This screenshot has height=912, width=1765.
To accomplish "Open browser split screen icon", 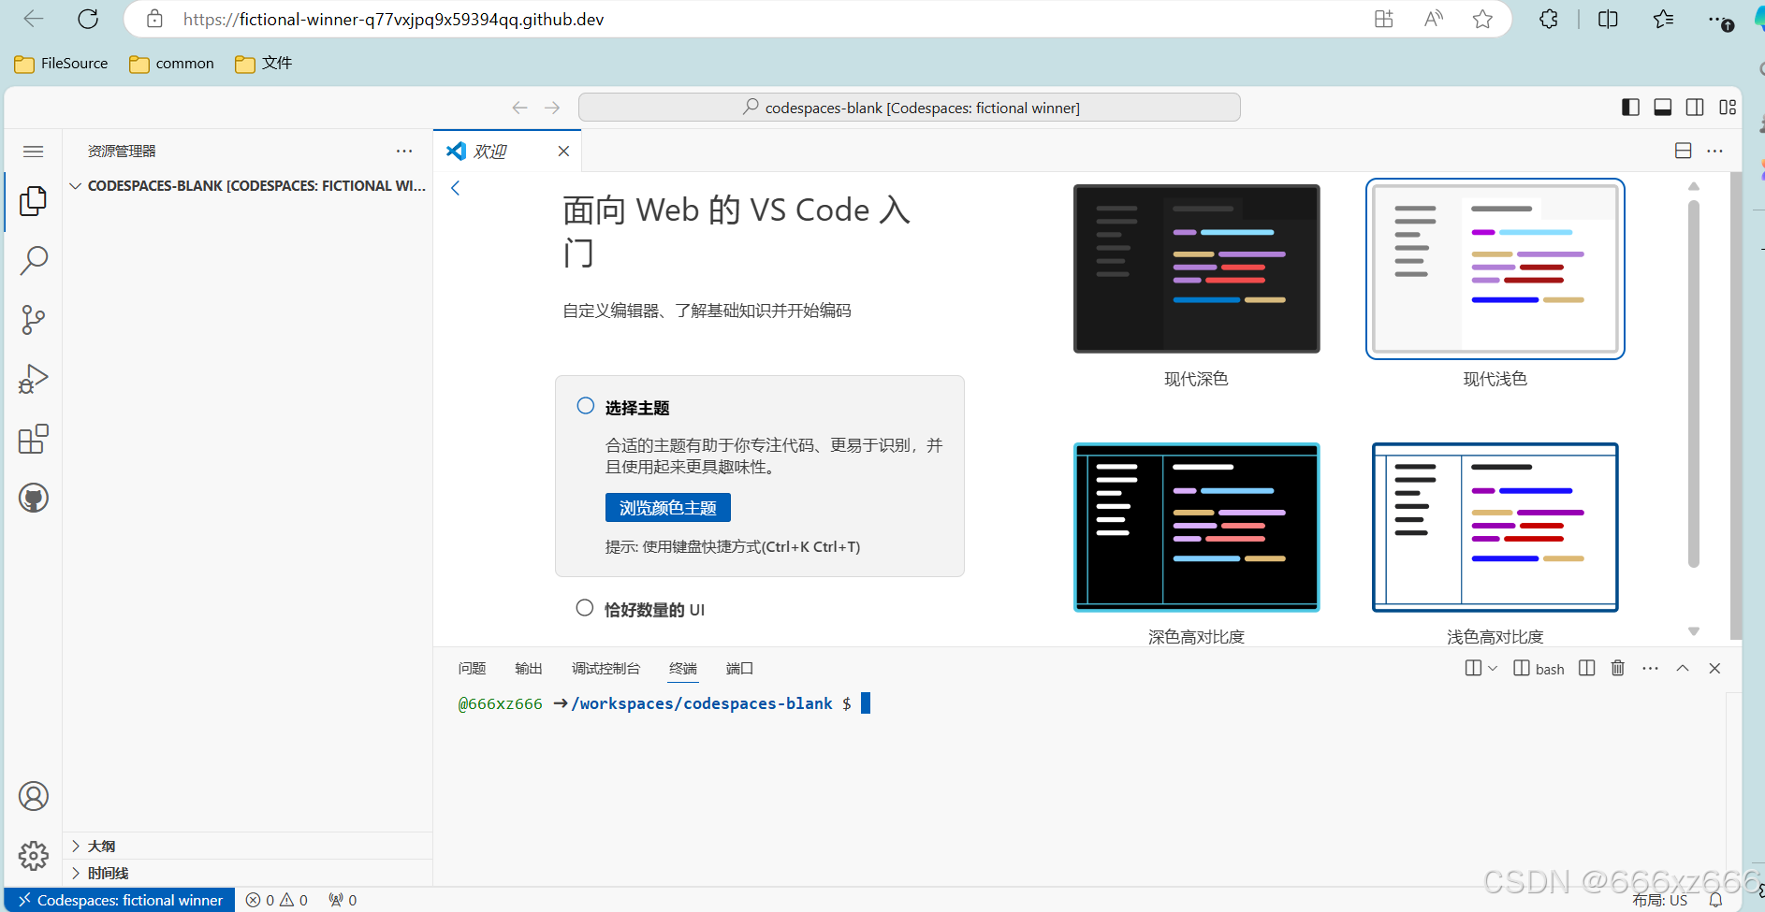I will [1608, 19].
